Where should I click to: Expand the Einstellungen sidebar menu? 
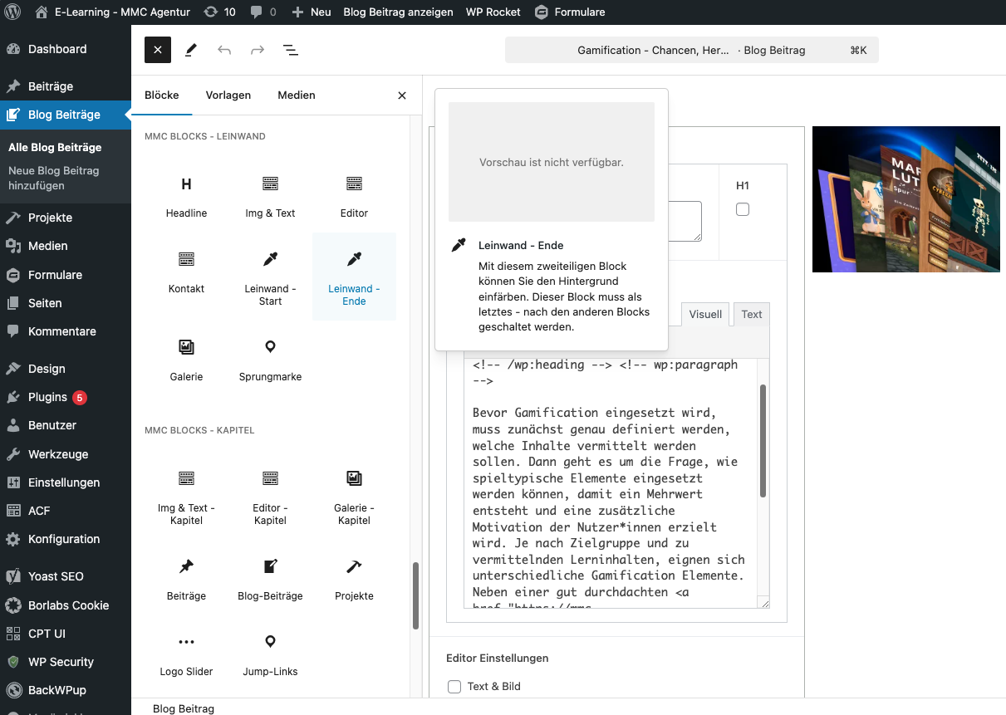coord(64,482)
